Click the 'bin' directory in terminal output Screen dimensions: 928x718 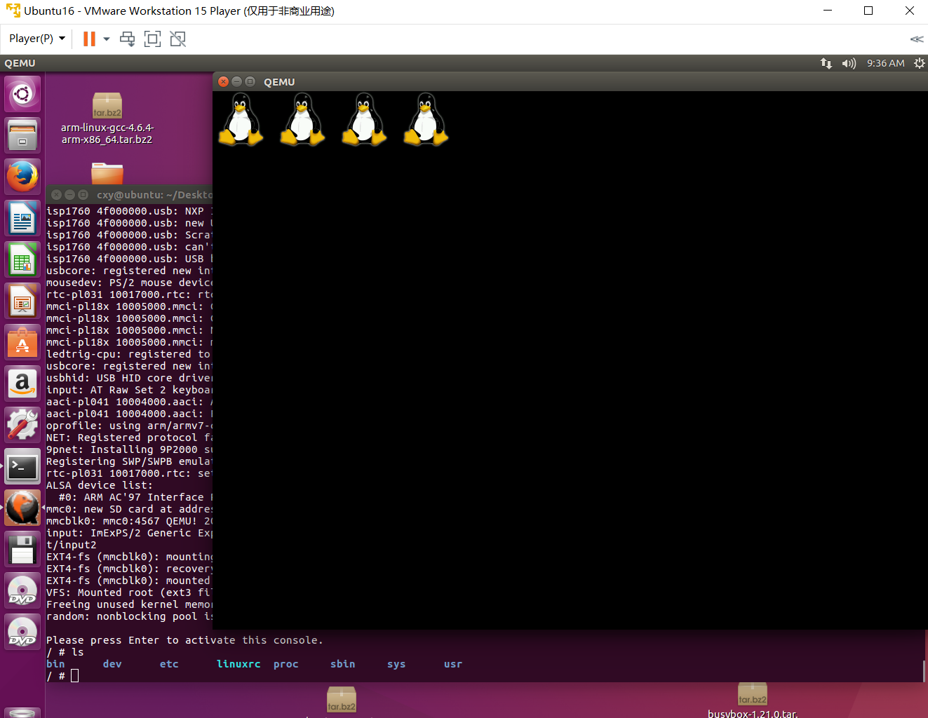point(55,664)
